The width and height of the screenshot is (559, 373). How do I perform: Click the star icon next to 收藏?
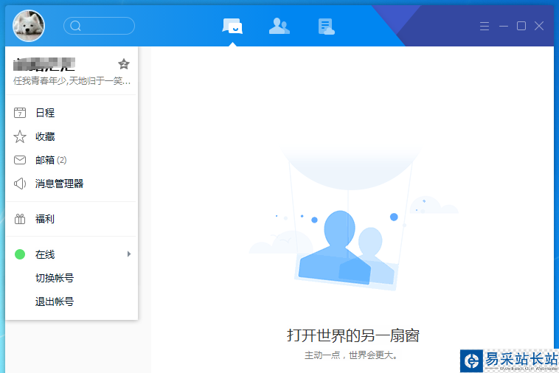click(x=20, y=136)
